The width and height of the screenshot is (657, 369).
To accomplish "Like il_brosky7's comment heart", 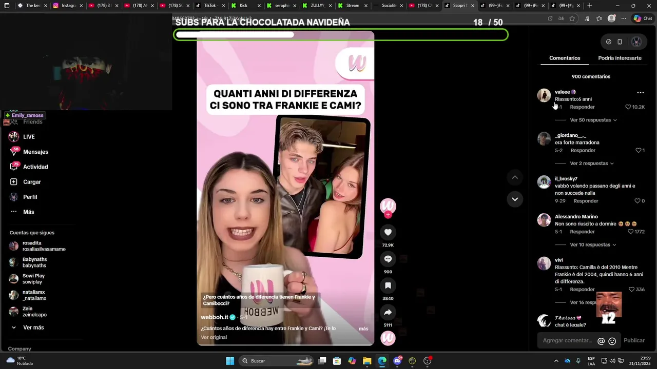I will [637, 201].
